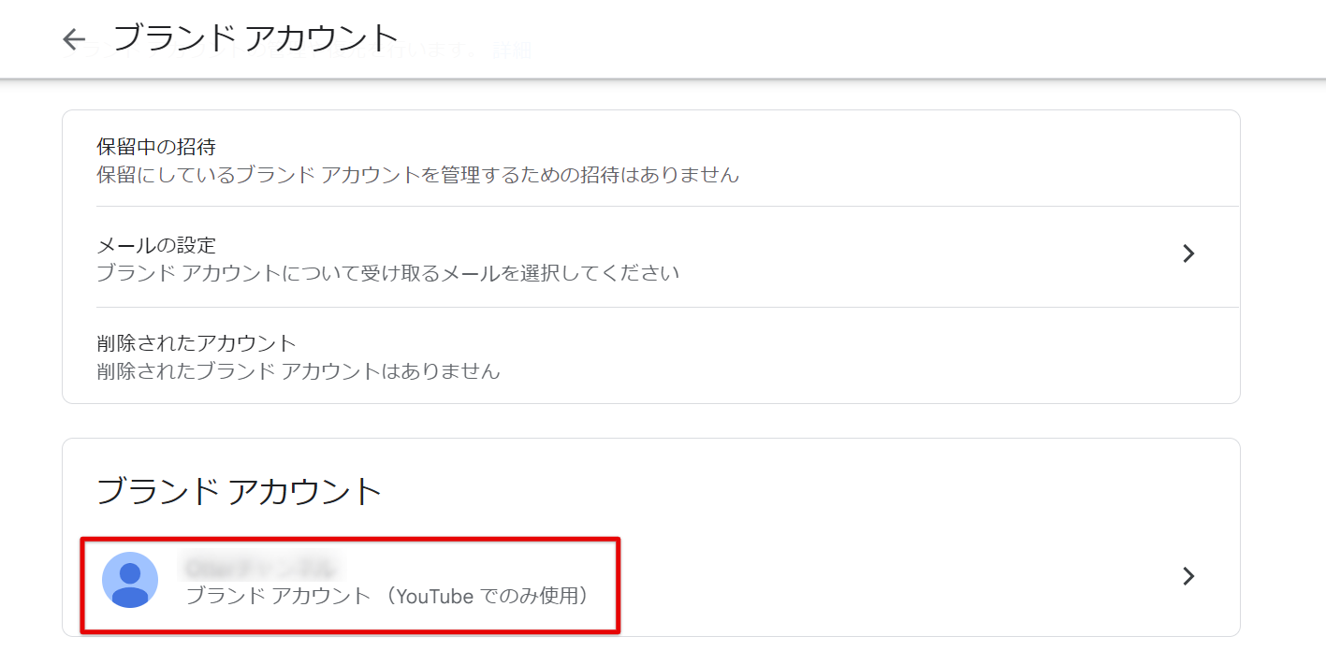This screenshot has width=1326, height=665.
Task: Click the text saying no pending invitations
Action: [x=418, y=175]
